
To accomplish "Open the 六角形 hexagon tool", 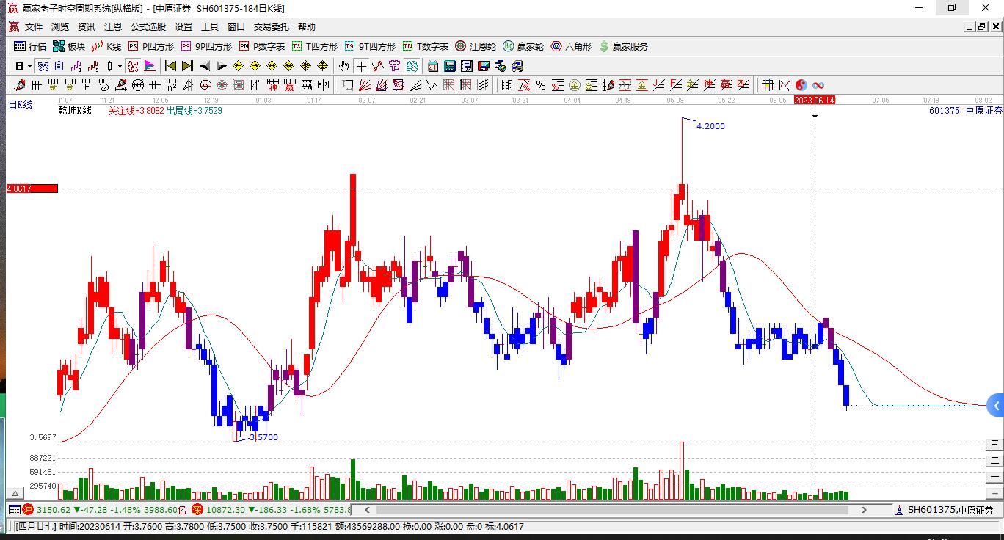I will (x=571, y=46).
